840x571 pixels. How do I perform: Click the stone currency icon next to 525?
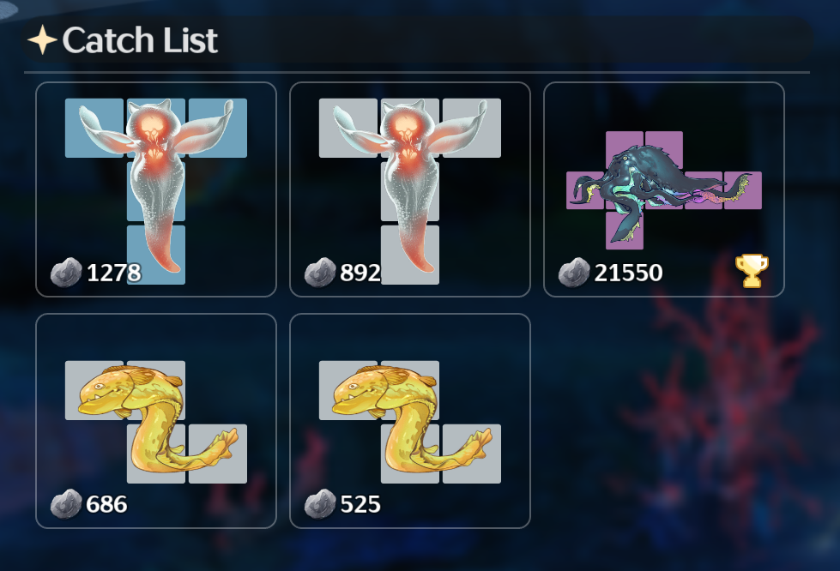tap(320, 504)
